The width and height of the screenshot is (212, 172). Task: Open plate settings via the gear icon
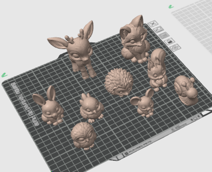click(175, 48)
